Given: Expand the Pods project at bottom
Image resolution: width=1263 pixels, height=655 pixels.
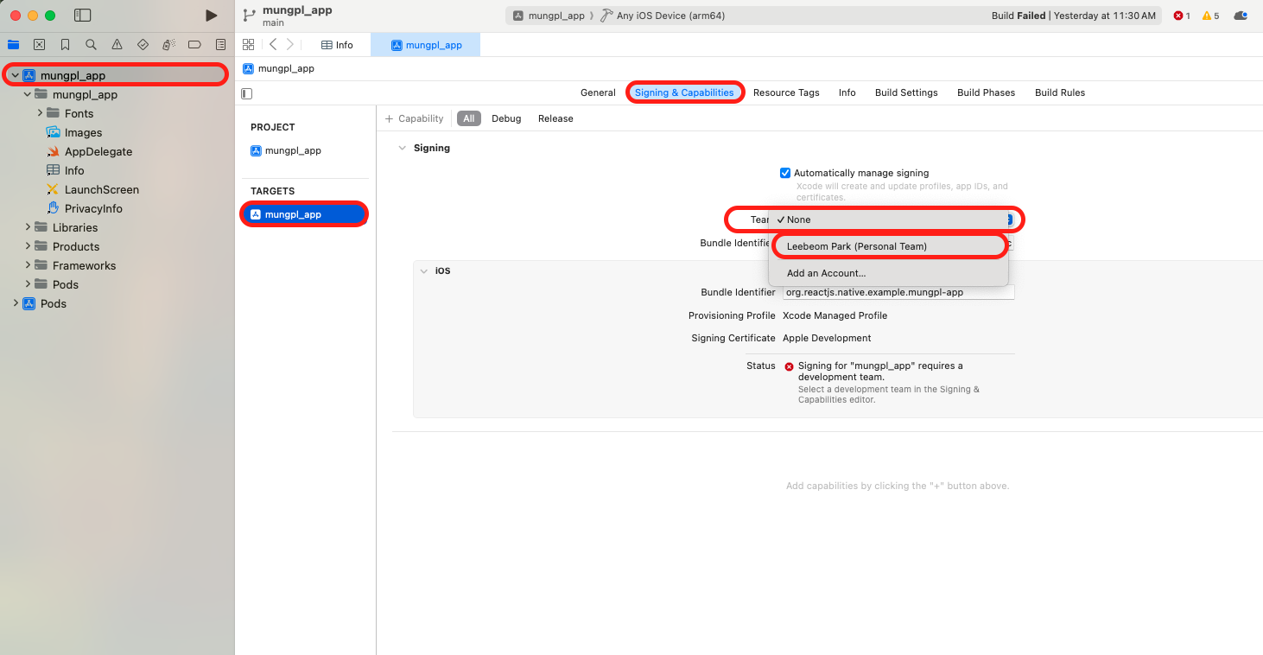Looking at the screenshot, I should click(x=15, y=303).
